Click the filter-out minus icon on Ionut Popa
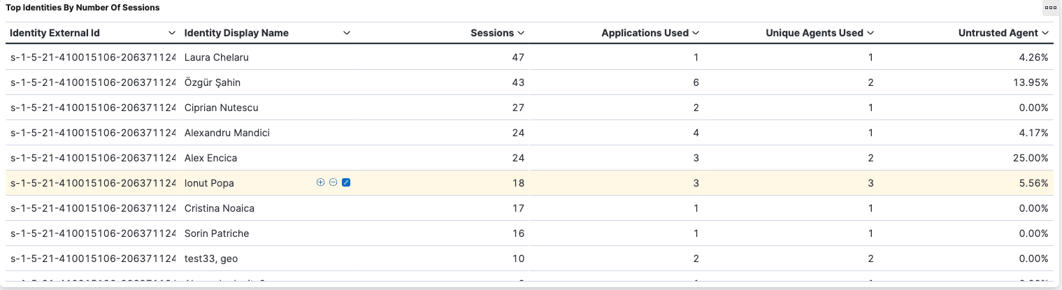This screenshot has height=290, width=1062. tap(333, 182)
